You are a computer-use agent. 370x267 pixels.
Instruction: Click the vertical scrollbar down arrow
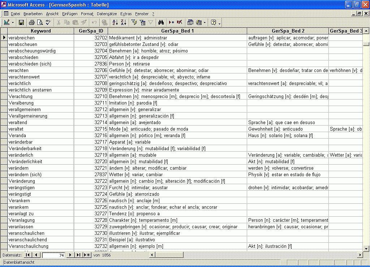(366, 249)
